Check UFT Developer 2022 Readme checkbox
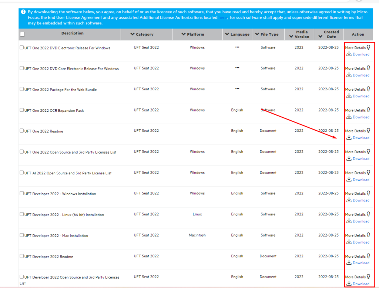379x288 pixels. (x=22, y=256)
